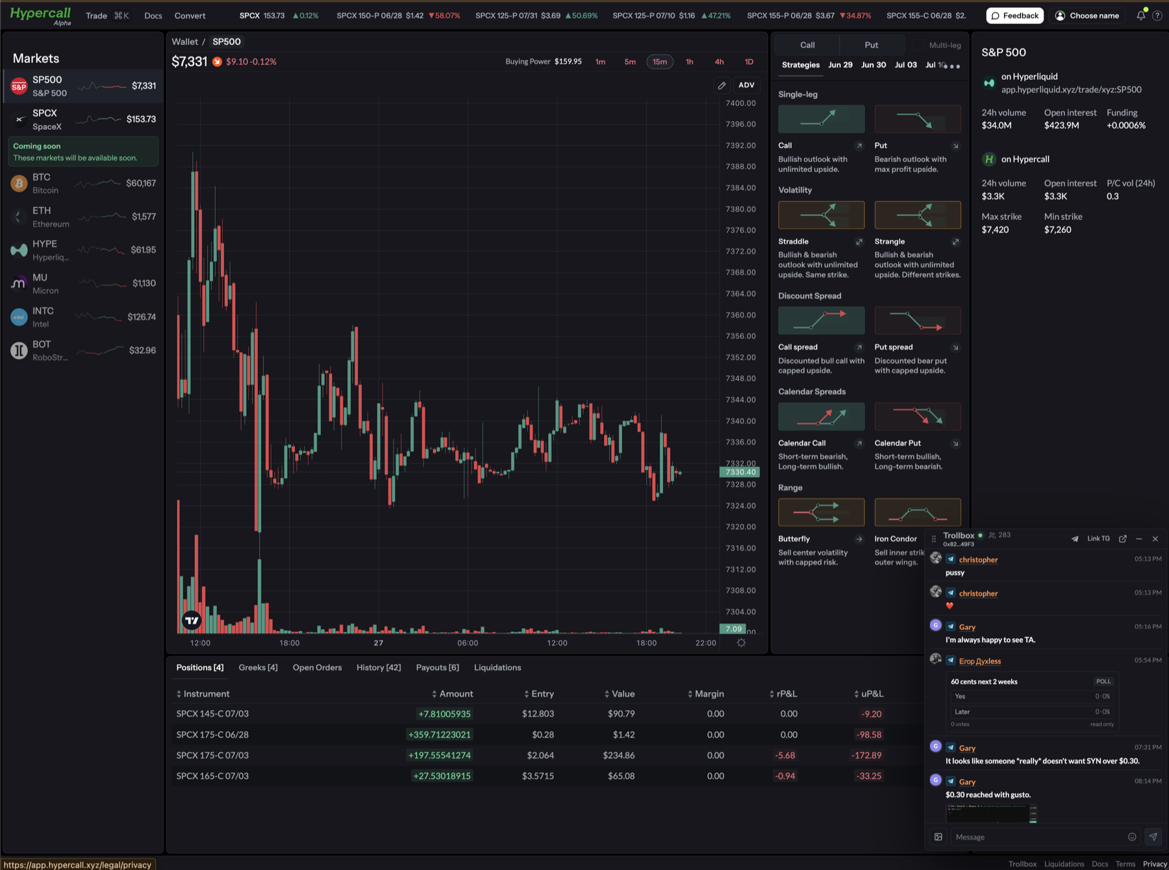
Task: Click the TradingView logo on chart
Action: click(x=192, y=621)
